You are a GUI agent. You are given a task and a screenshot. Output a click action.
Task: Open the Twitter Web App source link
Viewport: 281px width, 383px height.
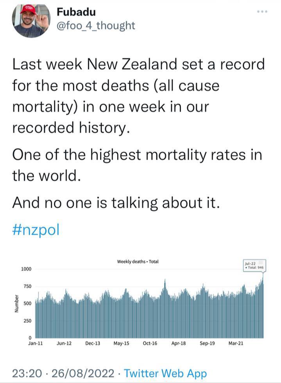pyautogui.click(x=165, y=373)
